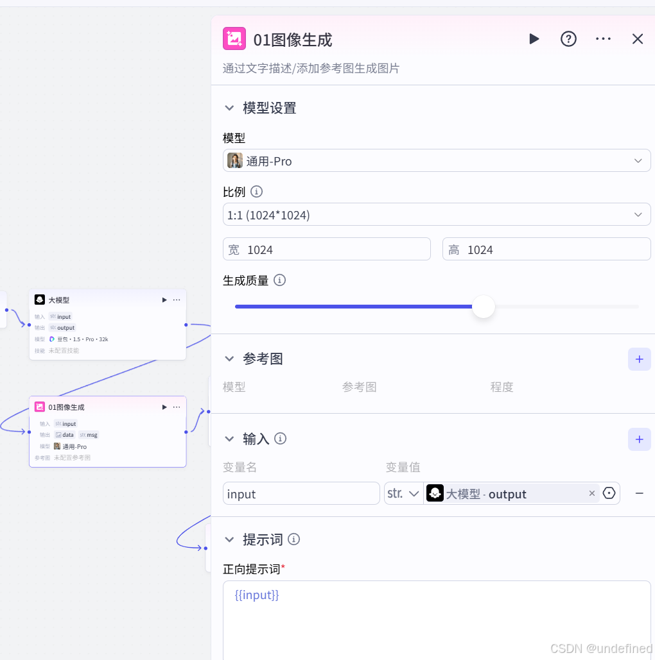Open the str. type dropdown

[403, 493]
